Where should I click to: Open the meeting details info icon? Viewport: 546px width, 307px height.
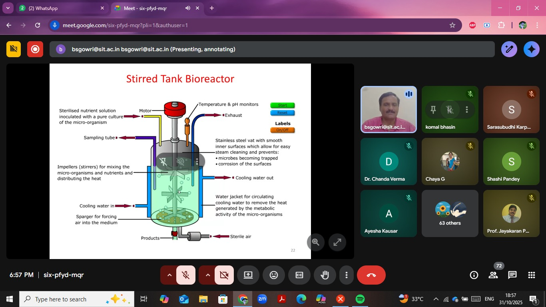474,275
